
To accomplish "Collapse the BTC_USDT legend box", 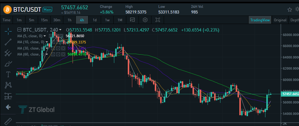I will coord(19,30).
